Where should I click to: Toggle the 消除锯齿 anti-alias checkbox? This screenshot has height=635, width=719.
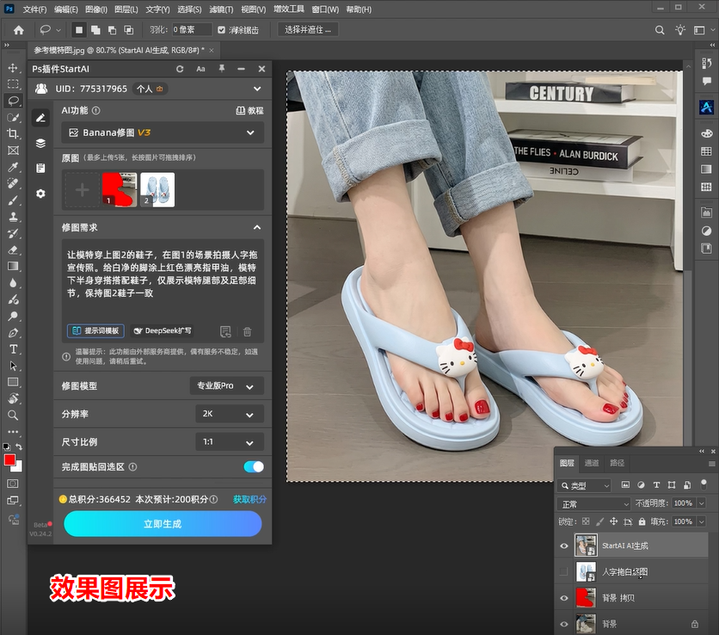(x=222, y=30)
